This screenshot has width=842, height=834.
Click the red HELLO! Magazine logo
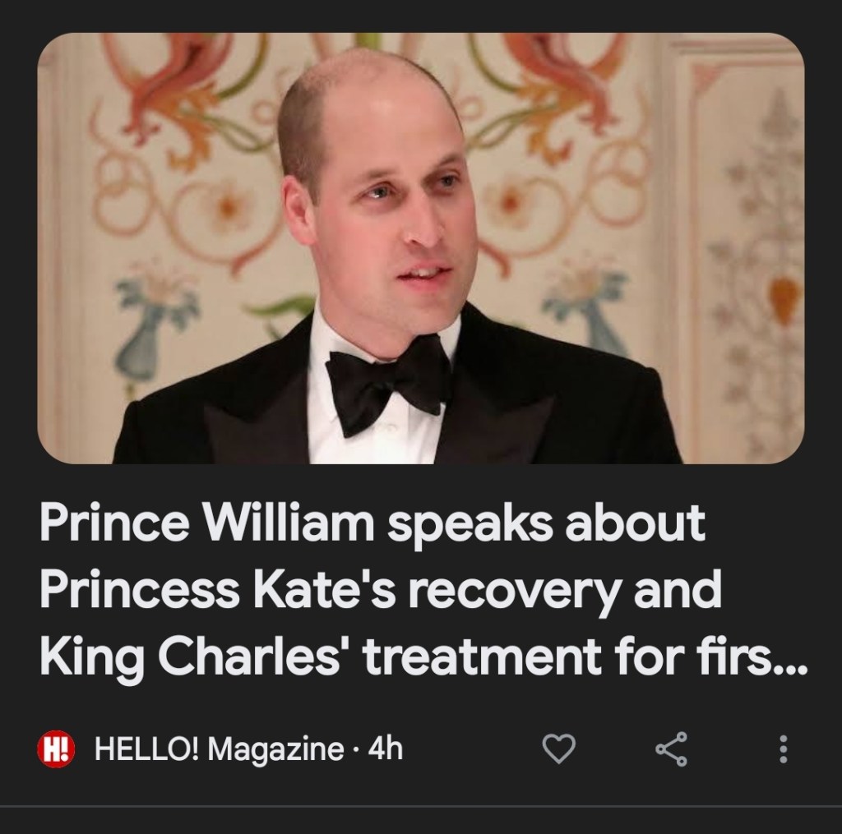[57, 749]
